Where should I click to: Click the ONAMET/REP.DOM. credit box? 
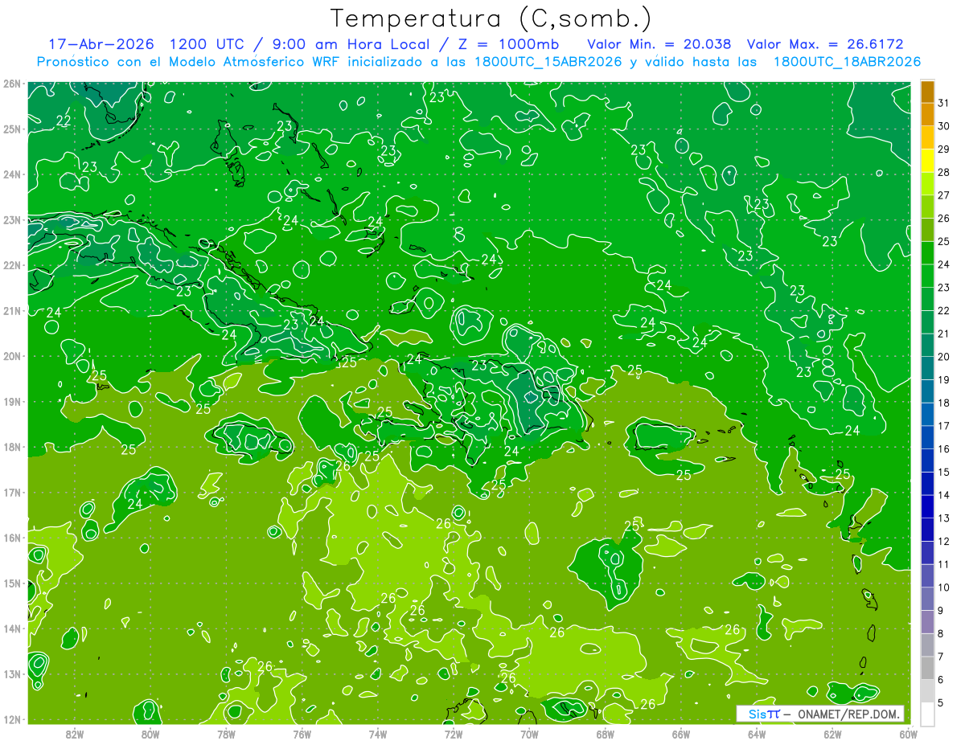click(x=820, y=714)
